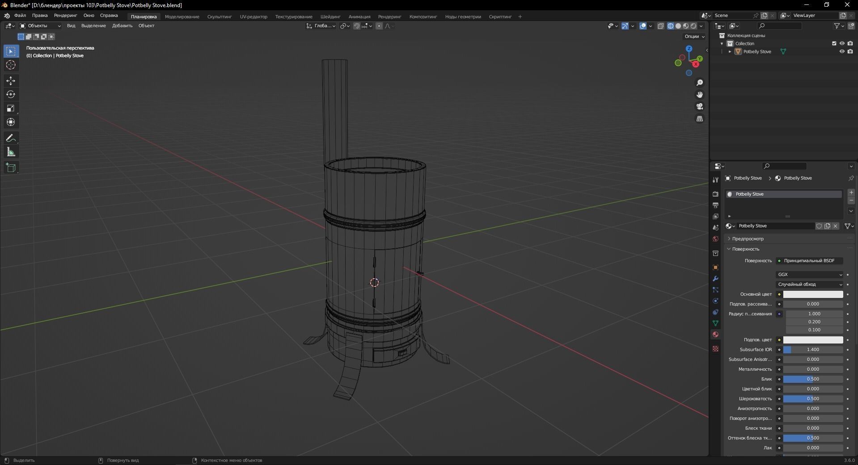Open the Physics properties tab
This screenshot has height=465, width=858.
click(x=715, y=301)
